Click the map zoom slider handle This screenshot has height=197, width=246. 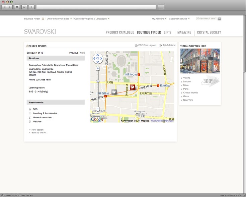click(x=98, y=81)
